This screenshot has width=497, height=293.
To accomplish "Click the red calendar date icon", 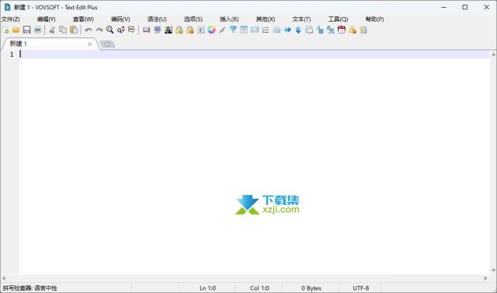I will (342, 30).
